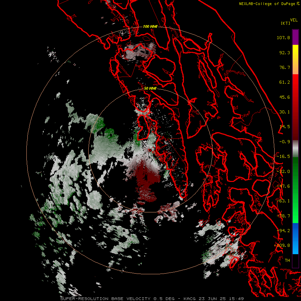Click the [KT] units label
The width and height of the screenshot is (301, 301).
pos(286,23)
